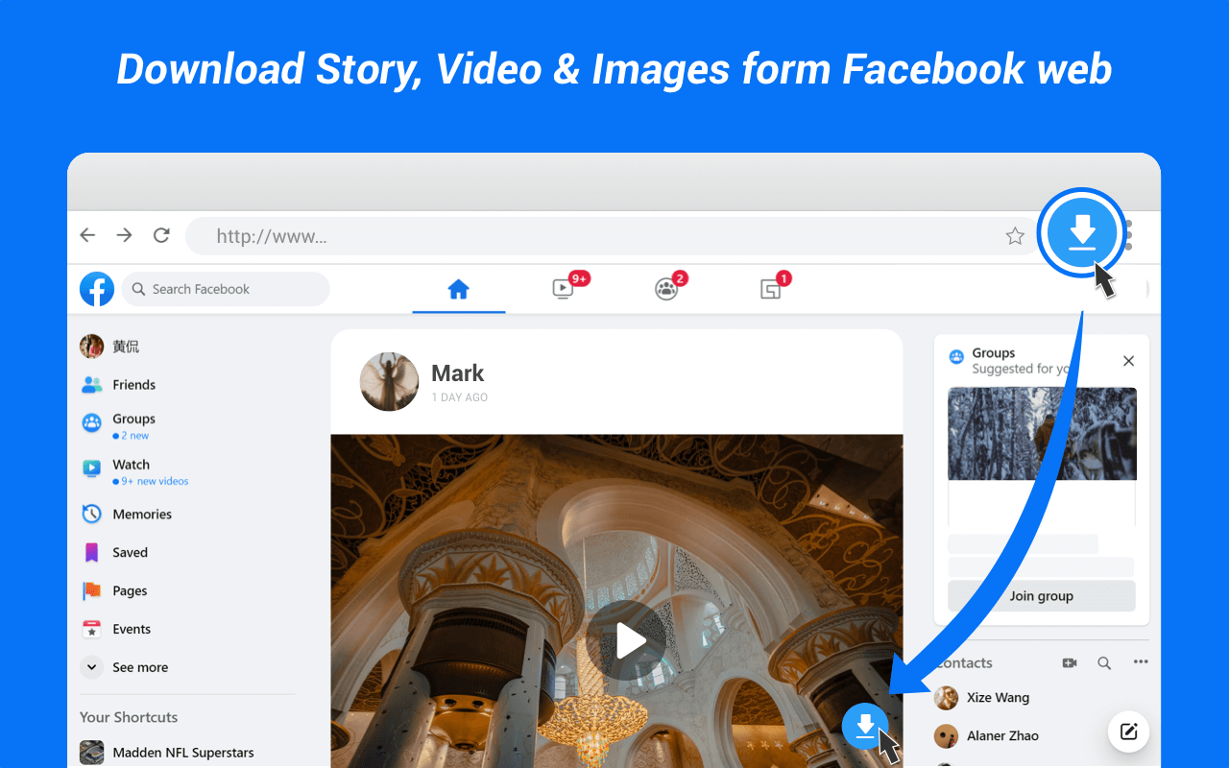The image size is (1229, 768).
Task: Open the suggested group snowy image
Action: 1042,434
